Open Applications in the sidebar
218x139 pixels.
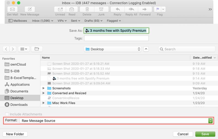(20, 84)
